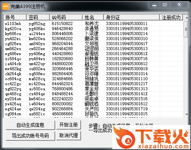Click the list scrollbar up arrow
Screen dimensions: 191x150
[x=186, y=18]
